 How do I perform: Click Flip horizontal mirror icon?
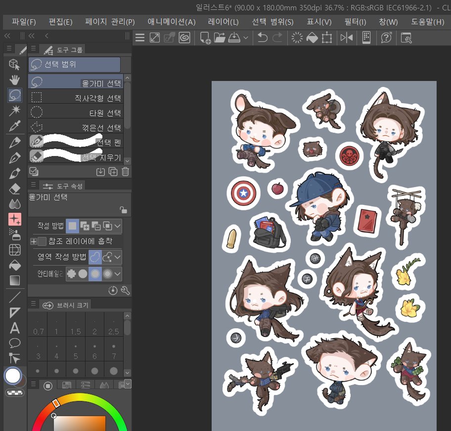click(x=346, y=38)
